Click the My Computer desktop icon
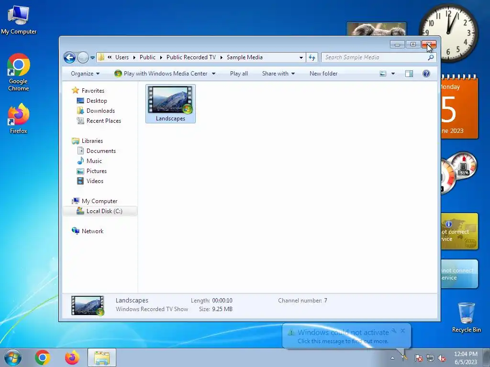The image size is (490, 367). coord(19,20)
